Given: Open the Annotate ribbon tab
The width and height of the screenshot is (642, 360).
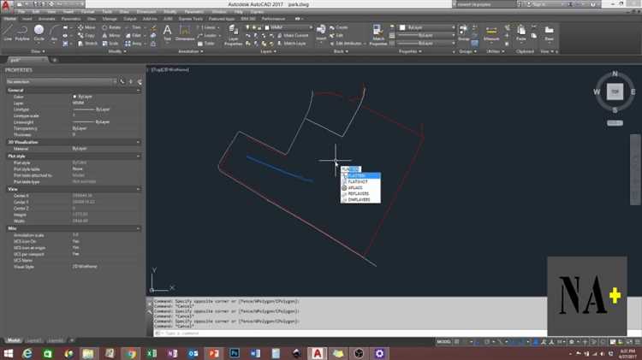Looking at the screenshot, I should click(x=47, y=19).
